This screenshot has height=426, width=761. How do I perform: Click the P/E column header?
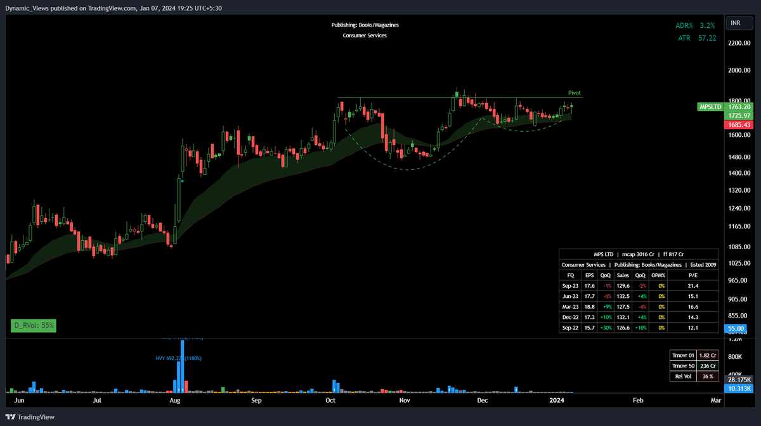coord(693,276)
